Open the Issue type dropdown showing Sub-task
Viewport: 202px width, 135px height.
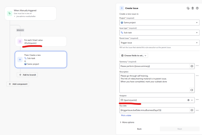159,32
